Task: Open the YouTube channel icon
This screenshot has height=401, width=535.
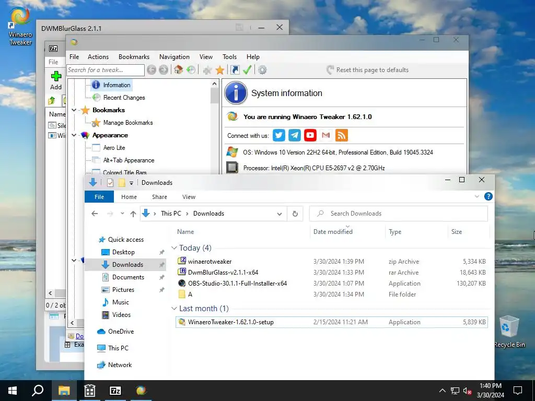Action: (x=310, y=135)
